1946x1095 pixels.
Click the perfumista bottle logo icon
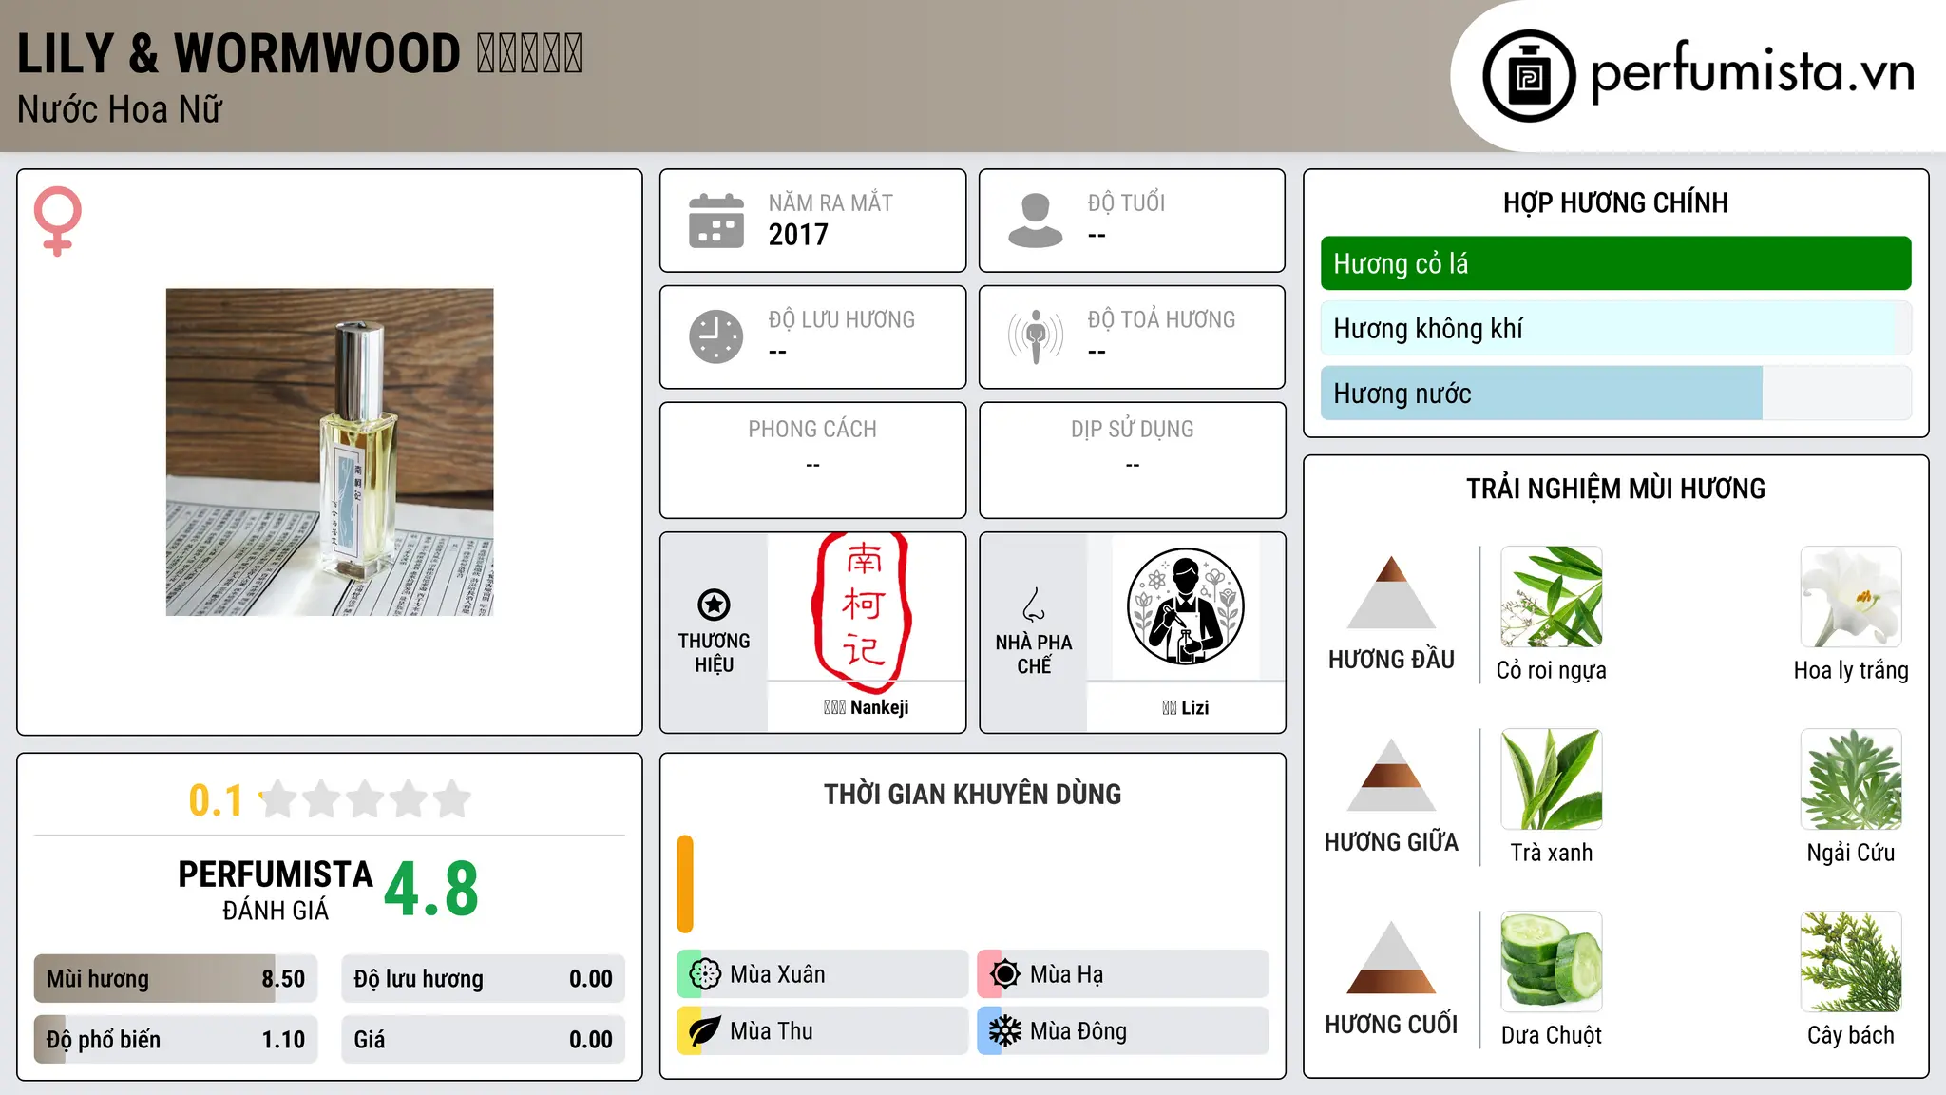click(1529, 76)
